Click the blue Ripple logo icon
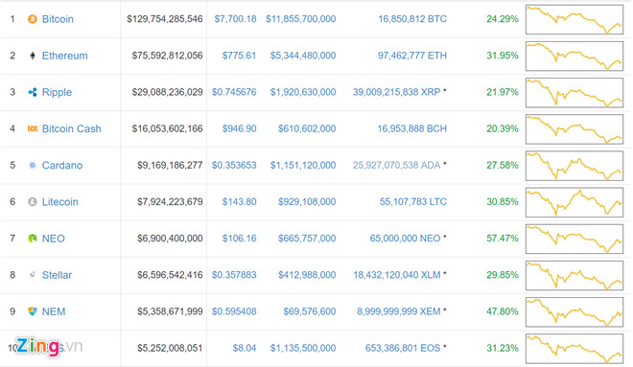 pos(33,92)
